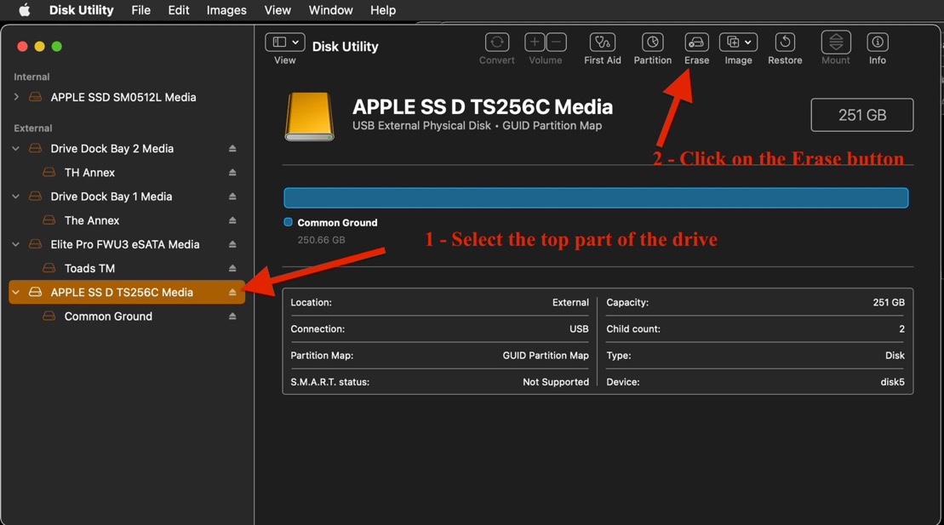Eject Drive Dock Bay 2 Media
Screen dimensions: 944x525
pyautogui.click(x=232, y=149)
